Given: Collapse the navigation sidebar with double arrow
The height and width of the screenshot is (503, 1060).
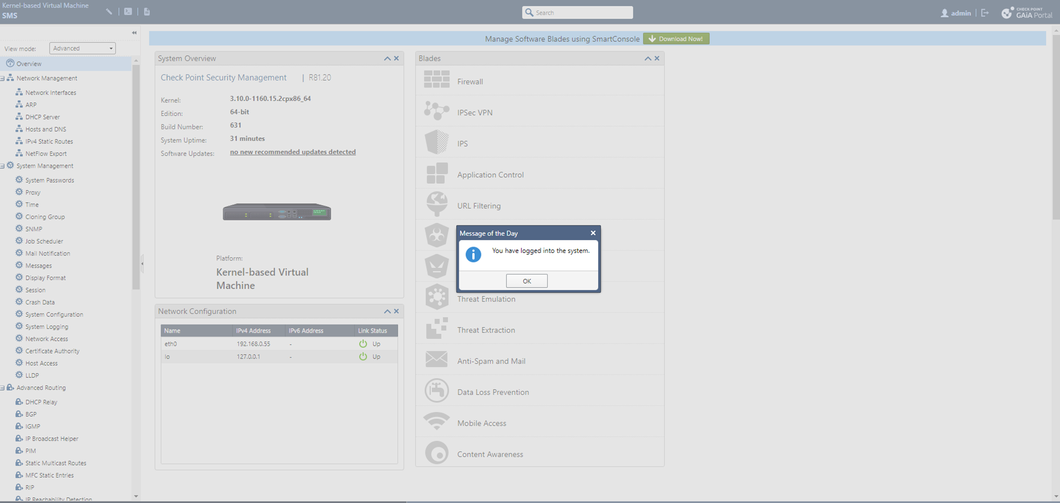Looking at the screenshot, I should pyautogui.click(x=134, y=33).
